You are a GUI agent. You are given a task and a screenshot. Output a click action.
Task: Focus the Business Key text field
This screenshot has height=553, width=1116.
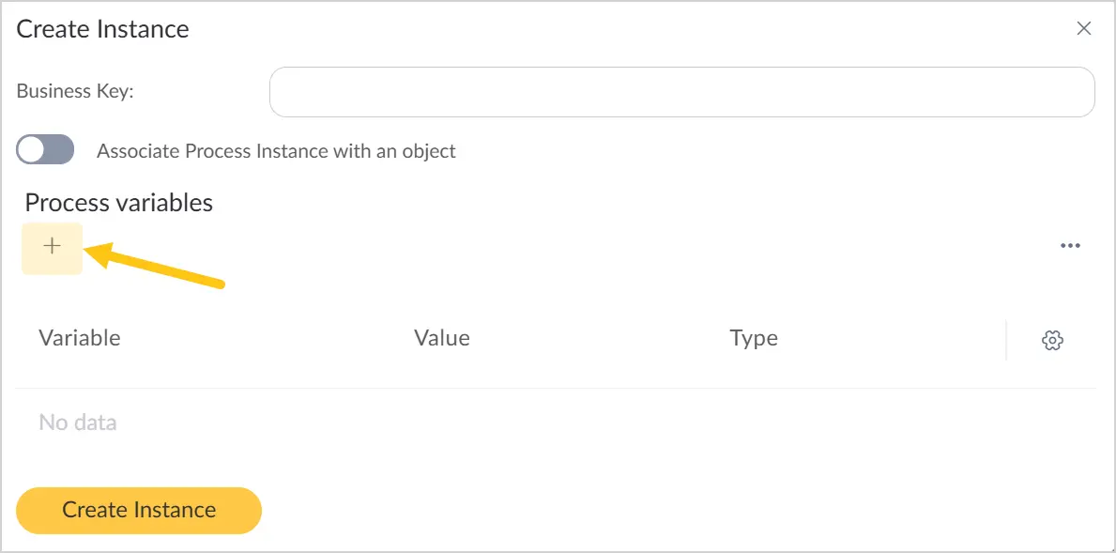click(x=681, y=92)
